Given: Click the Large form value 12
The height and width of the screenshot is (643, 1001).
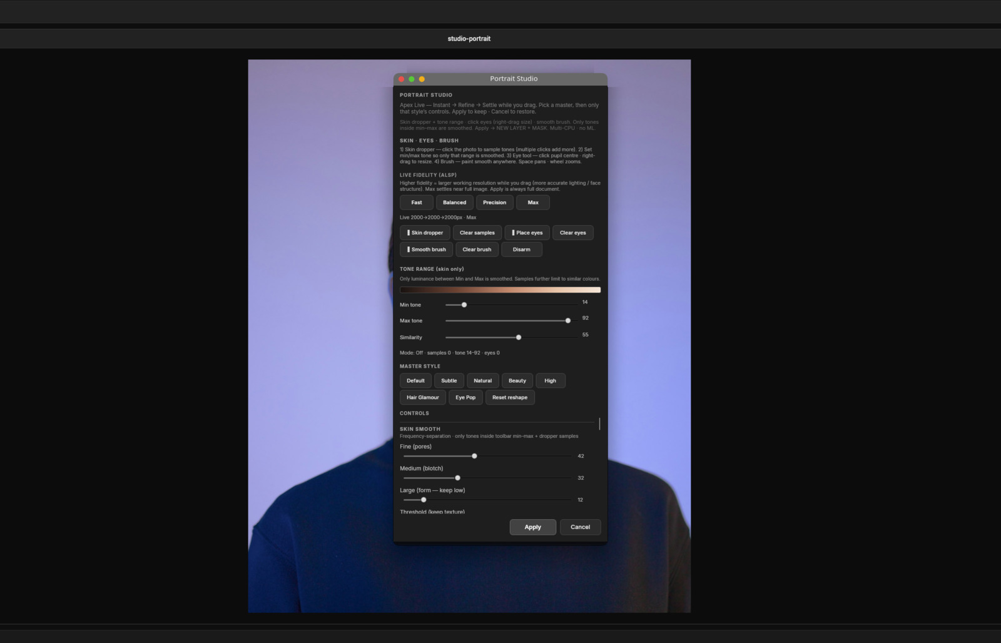Looking at the screenshot, I should (x=581, y=500).
